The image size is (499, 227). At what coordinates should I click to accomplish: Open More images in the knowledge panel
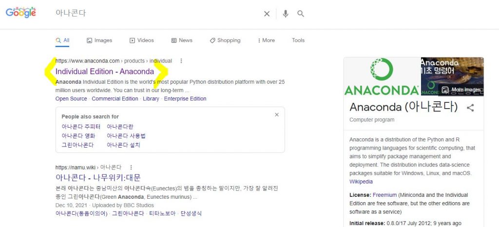461,90
